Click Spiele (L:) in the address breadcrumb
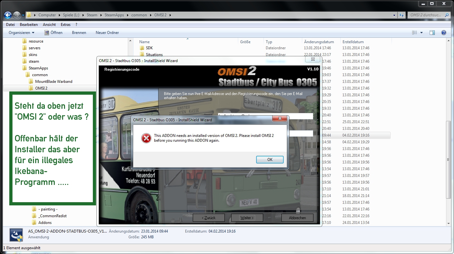Viewport: 454px width, 254px height. click(x=71, y=15)
